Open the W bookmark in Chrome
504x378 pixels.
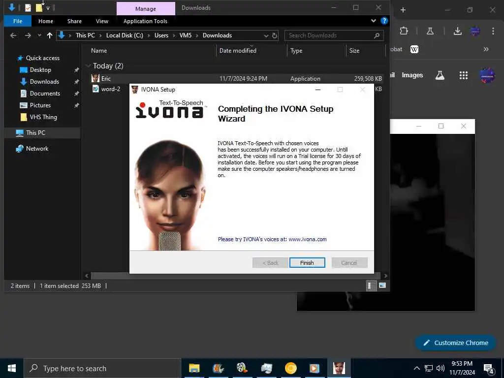click(x=414, y=49)
